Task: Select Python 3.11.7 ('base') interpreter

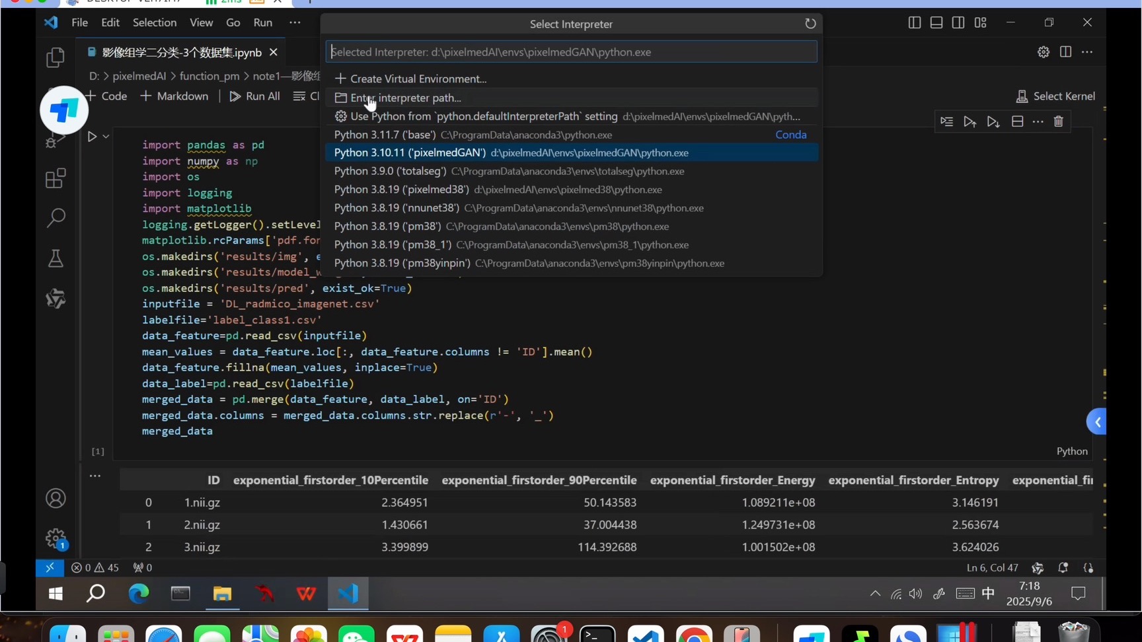Action: [x=572, y=135]
